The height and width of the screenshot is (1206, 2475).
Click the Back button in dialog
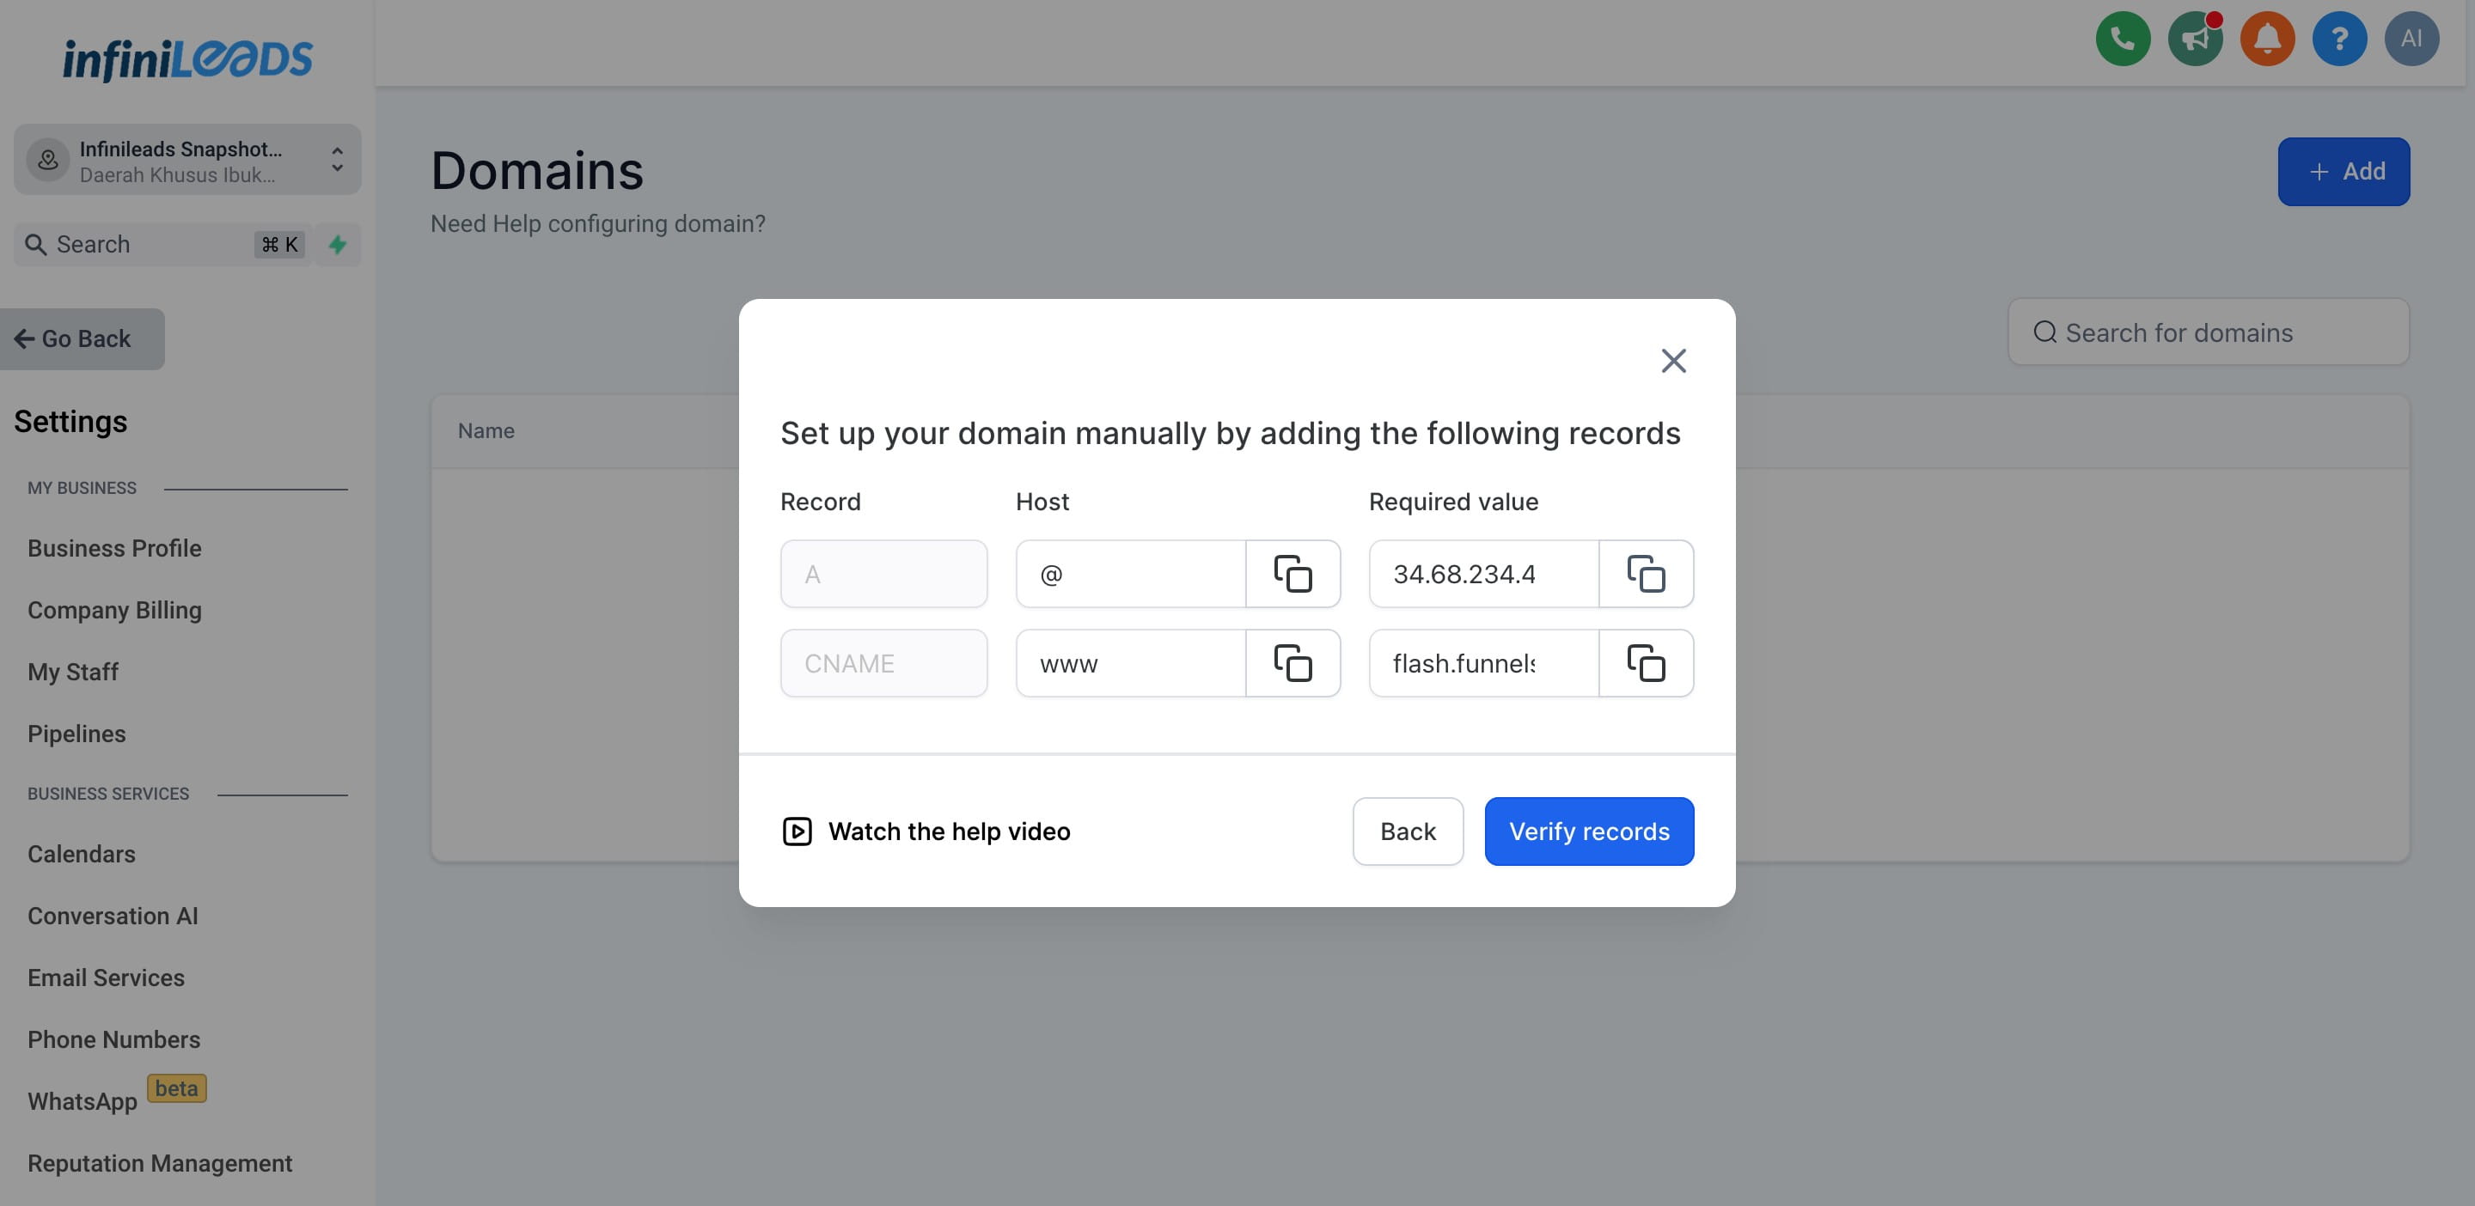tap(1407, 831)
